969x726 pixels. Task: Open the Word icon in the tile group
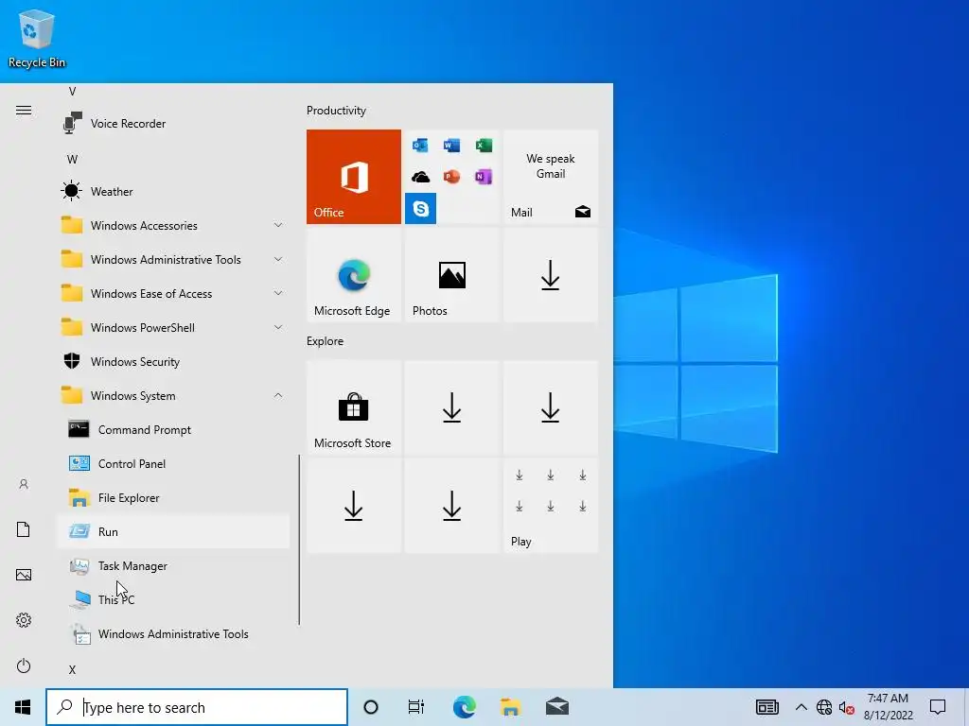451,146
